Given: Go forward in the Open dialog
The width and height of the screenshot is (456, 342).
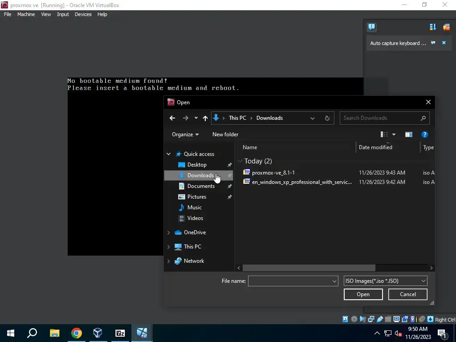Looking at the screenshot, I should pyautogui.click(x=185, y=118).
